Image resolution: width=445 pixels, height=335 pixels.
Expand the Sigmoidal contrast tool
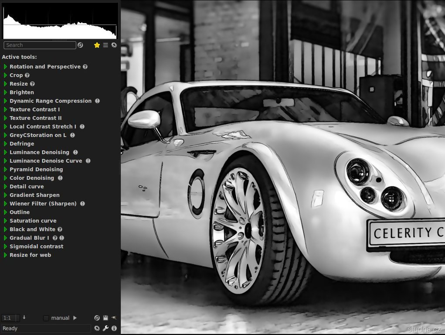[x=6, y=246]
